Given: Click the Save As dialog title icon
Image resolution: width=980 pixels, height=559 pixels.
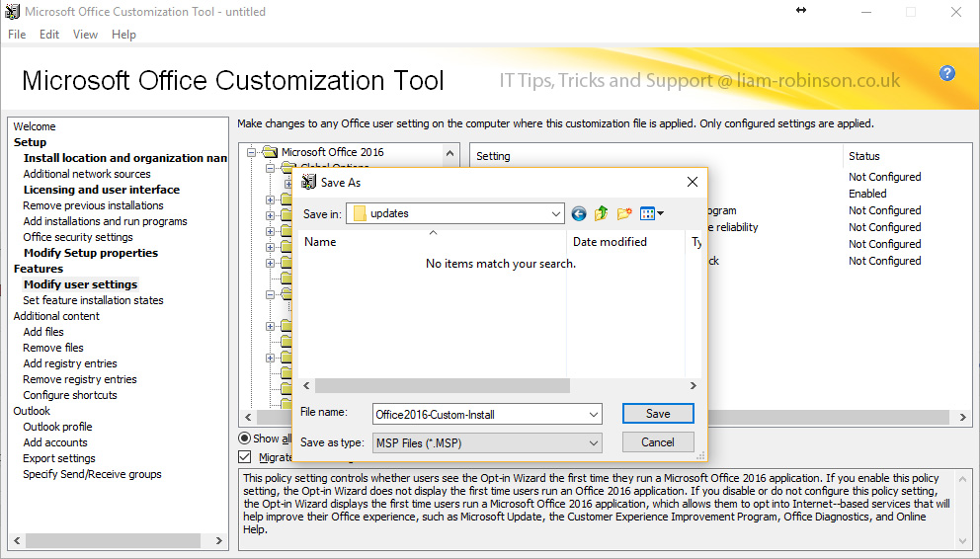Looking at the screenshot, I should point(309,182).
